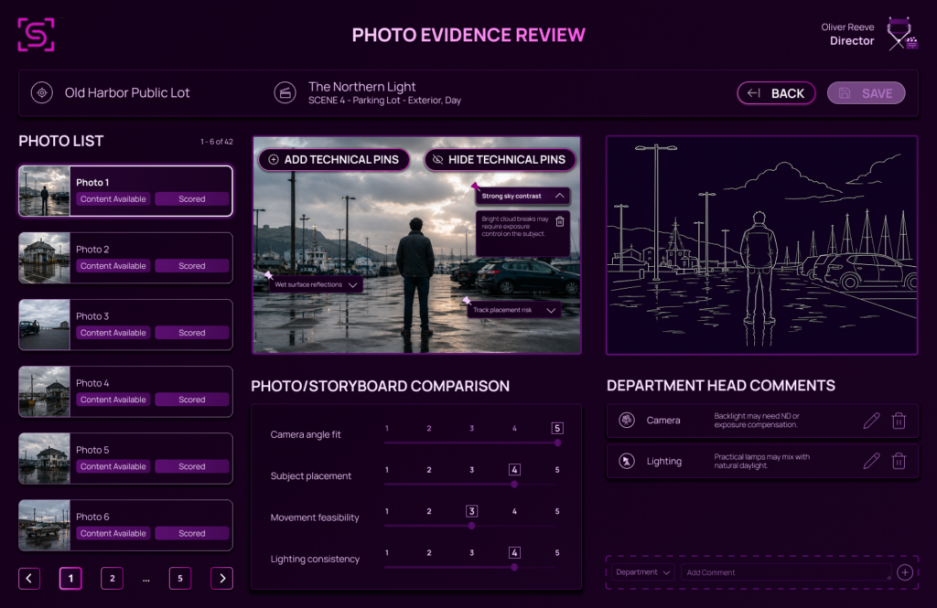Delete the Lighting department comment
Screen dimensions: 937x608
tap(899, 461)
